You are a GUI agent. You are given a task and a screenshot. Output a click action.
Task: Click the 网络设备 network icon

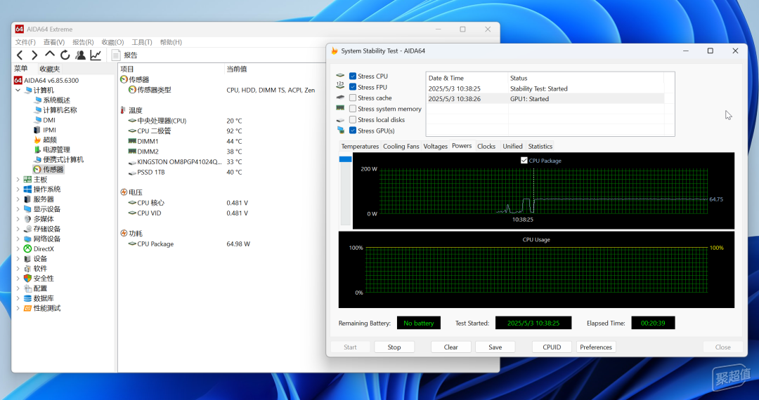click(27, 239)
